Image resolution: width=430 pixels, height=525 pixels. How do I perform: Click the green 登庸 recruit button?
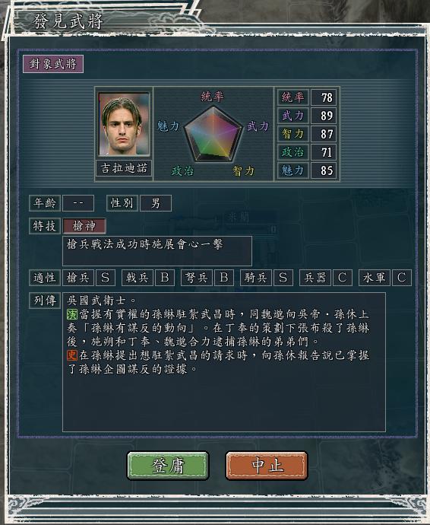(x=168, y=466)
